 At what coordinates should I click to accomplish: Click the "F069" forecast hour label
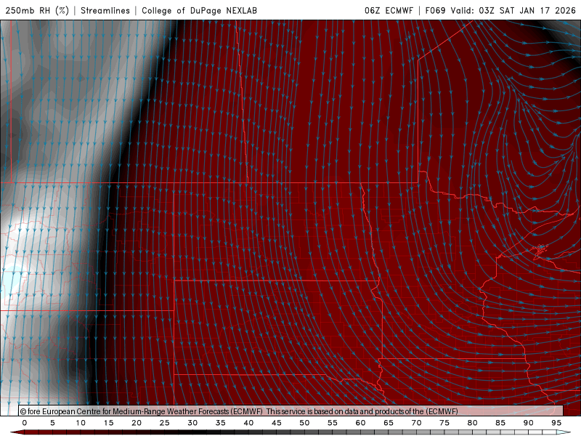pyautogui.click(x=435, y=10)
